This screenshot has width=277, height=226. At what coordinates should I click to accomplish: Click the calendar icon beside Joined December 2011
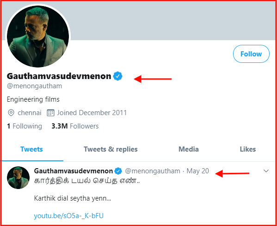pos(50,113)
